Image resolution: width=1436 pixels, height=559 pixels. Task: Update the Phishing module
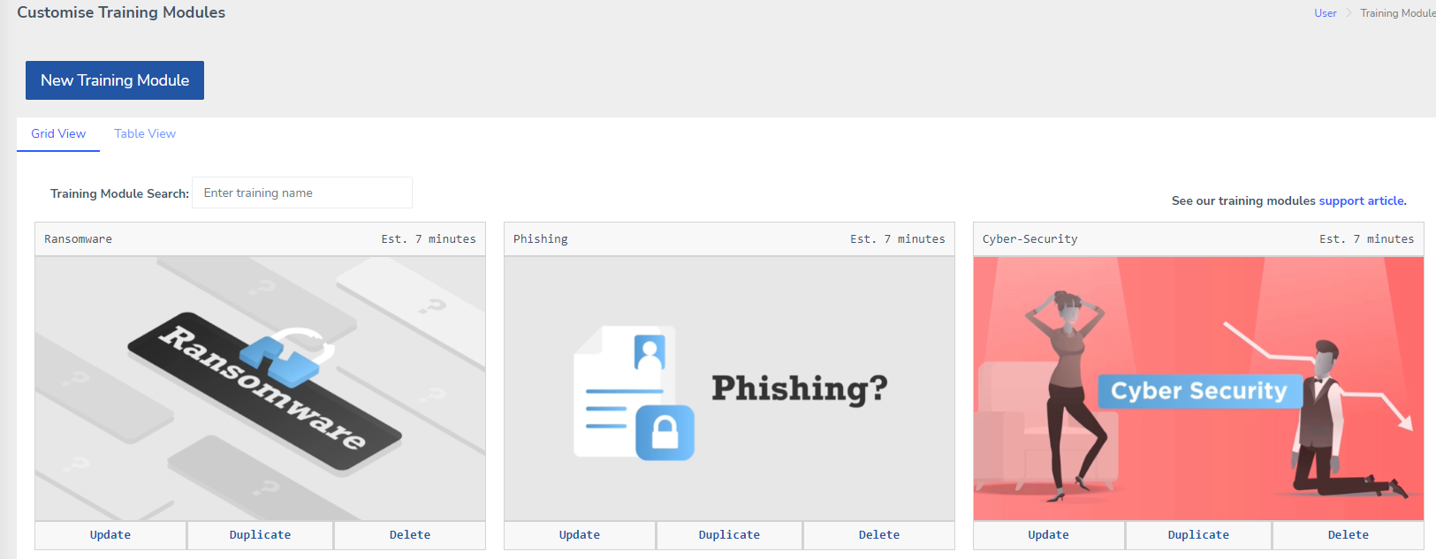(580, 535)
